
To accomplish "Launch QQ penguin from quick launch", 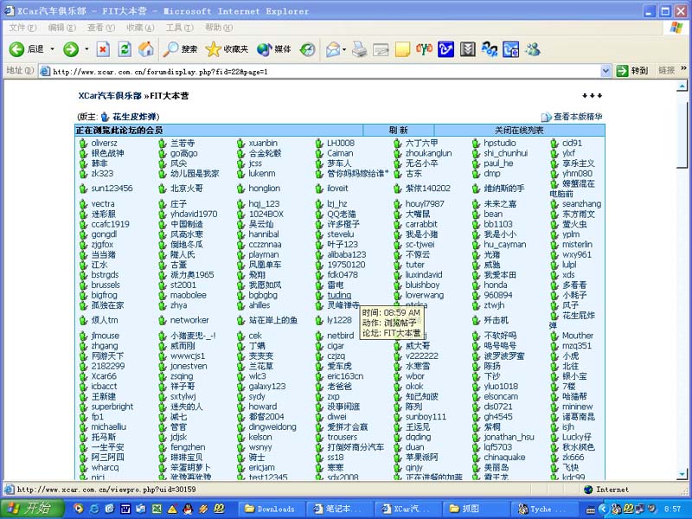I will pyautogui.click(x=188, y=509).
